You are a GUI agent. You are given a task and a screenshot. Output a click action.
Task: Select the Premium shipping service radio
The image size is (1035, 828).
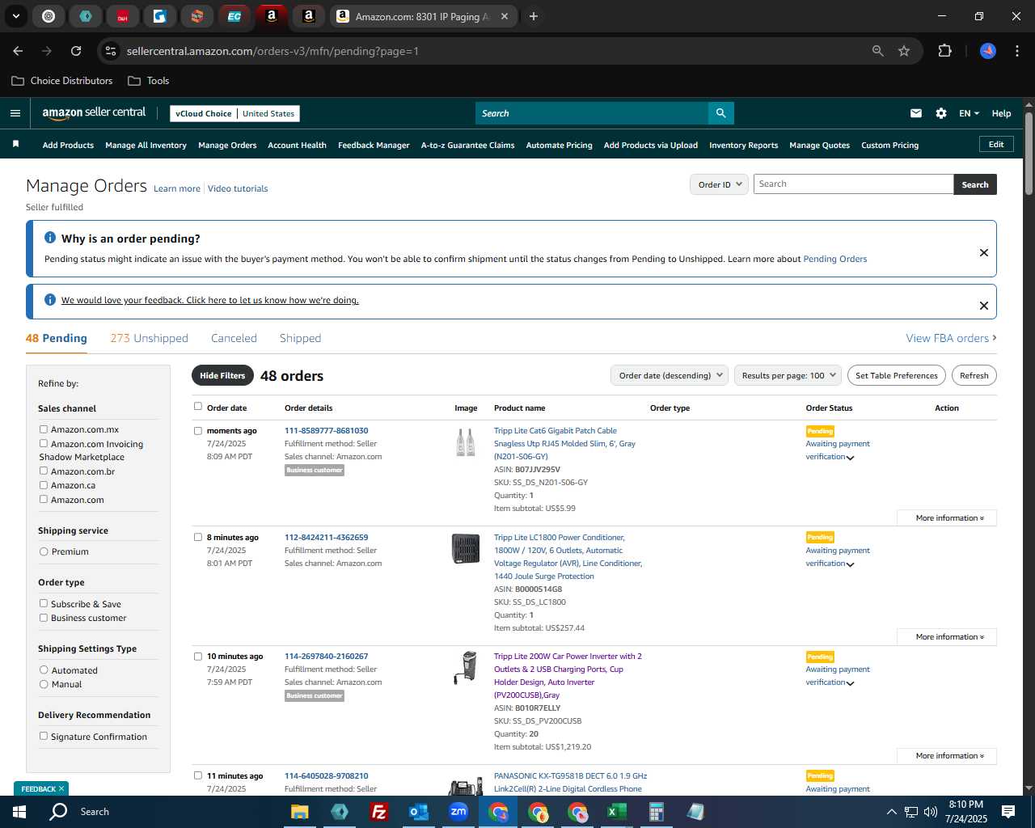coord(44,551)
